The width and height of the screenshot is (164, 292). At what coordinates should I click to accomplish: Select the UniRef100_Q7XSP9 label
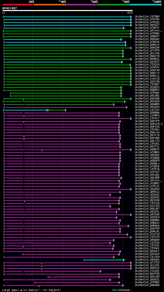point(147,51)
